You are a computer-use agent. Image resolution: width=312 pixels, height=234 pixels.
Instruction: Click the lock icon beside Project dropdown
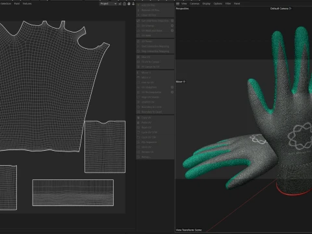click(124, 4)
